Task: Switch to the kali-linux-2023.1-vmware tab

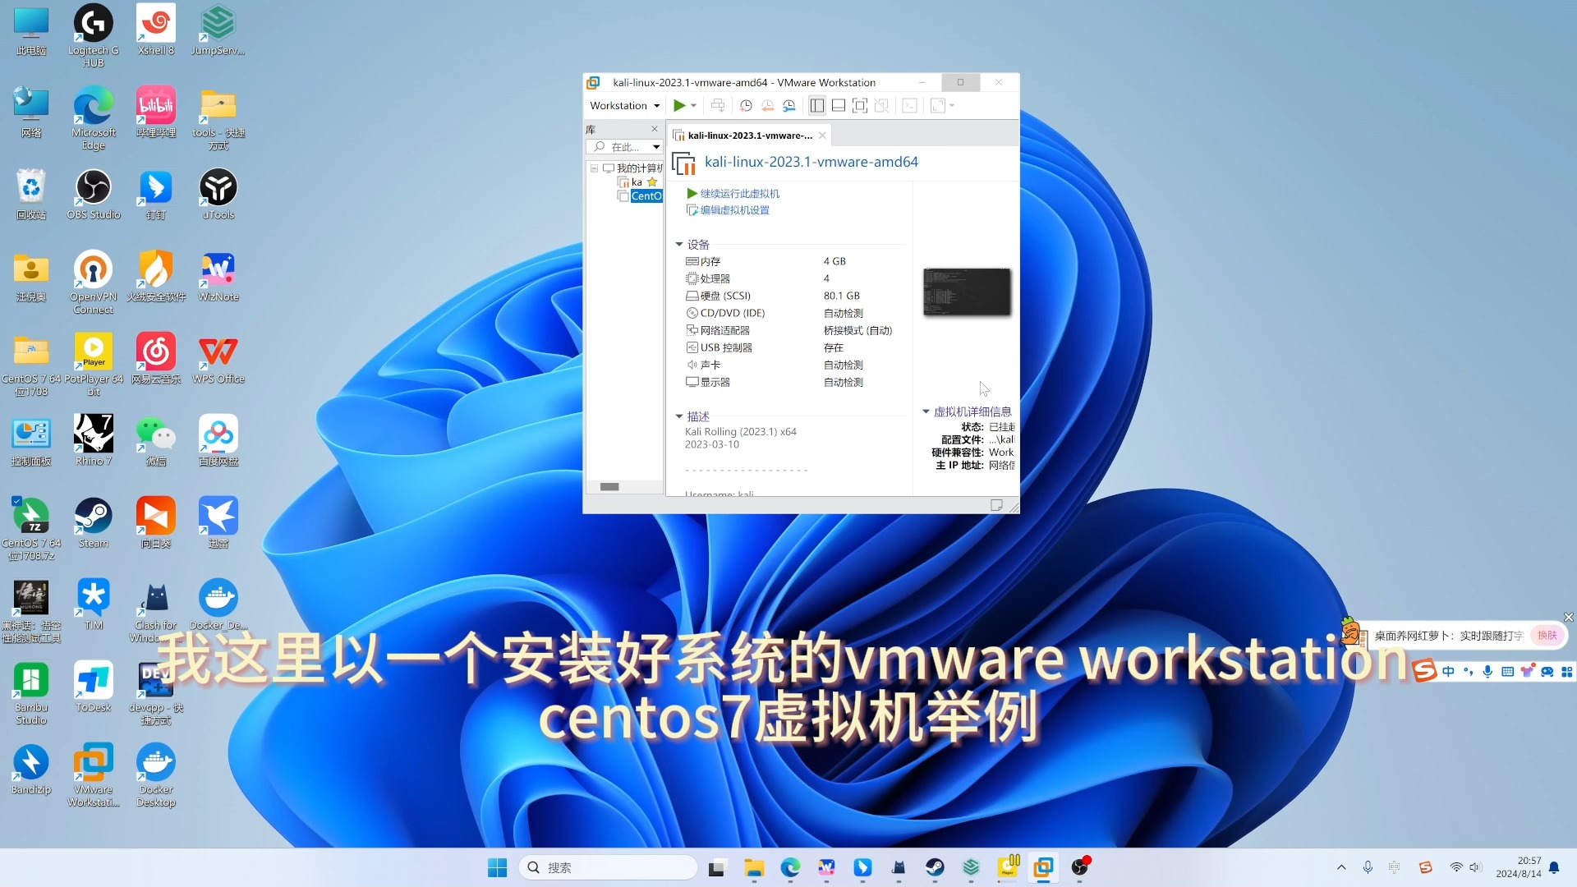Action: pyautogui.click(x=749, y=136)
